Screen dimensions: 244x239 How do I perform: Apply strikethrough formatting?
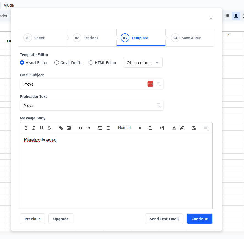(x=49, y=128)
